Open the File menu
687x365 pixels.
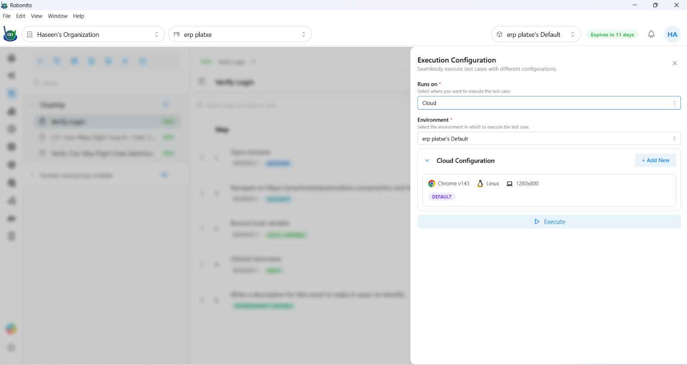pos(6,16)
